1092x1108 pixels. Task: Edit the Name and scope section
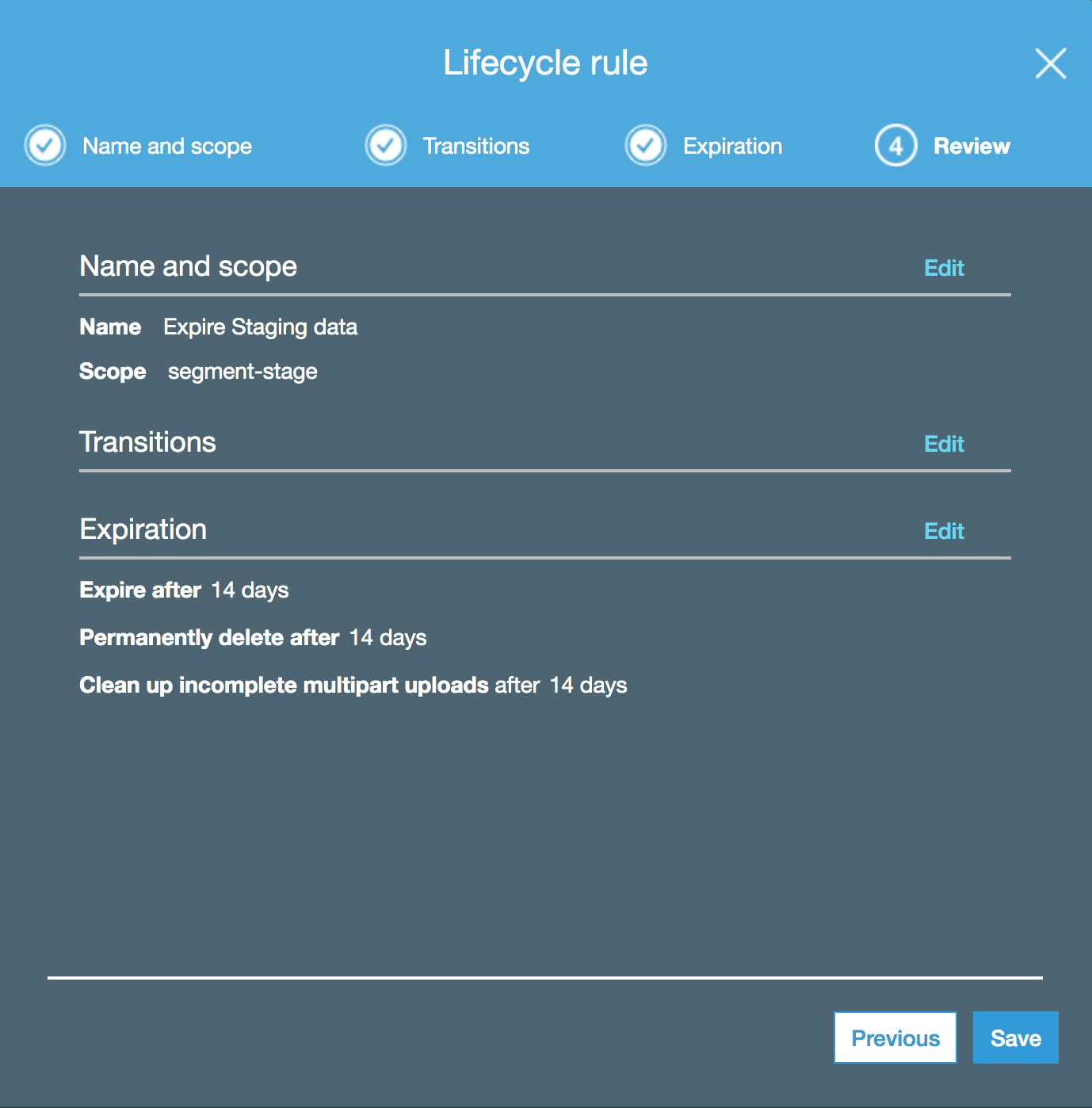click(x=944, y=268)
